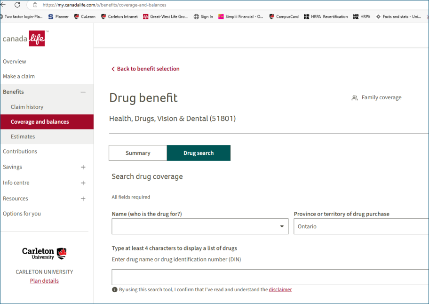Expand the Resources plus icon
The height and width of the screenshot is (304, 429).
(x=83, y=199)
